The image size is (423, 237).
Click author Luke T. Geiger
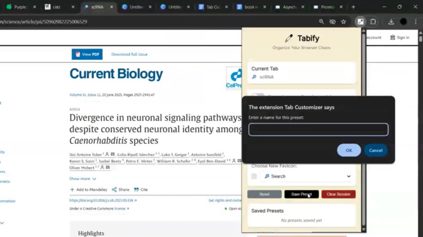(174, 155)
